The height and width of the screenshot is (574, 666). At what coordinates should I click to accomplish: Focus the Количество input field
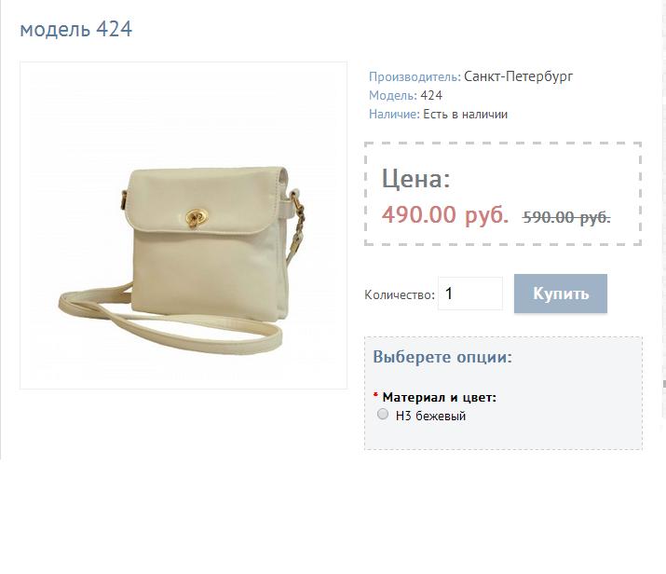tap(470, 294)
